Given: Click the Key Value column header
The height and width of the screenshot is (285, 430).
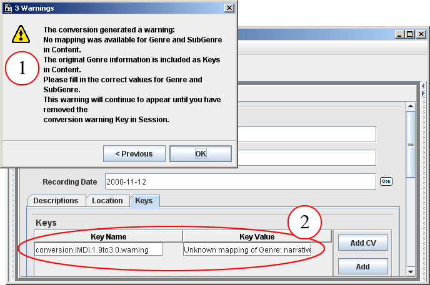Looking at the screenshot, I should click(x=257, y=236).
